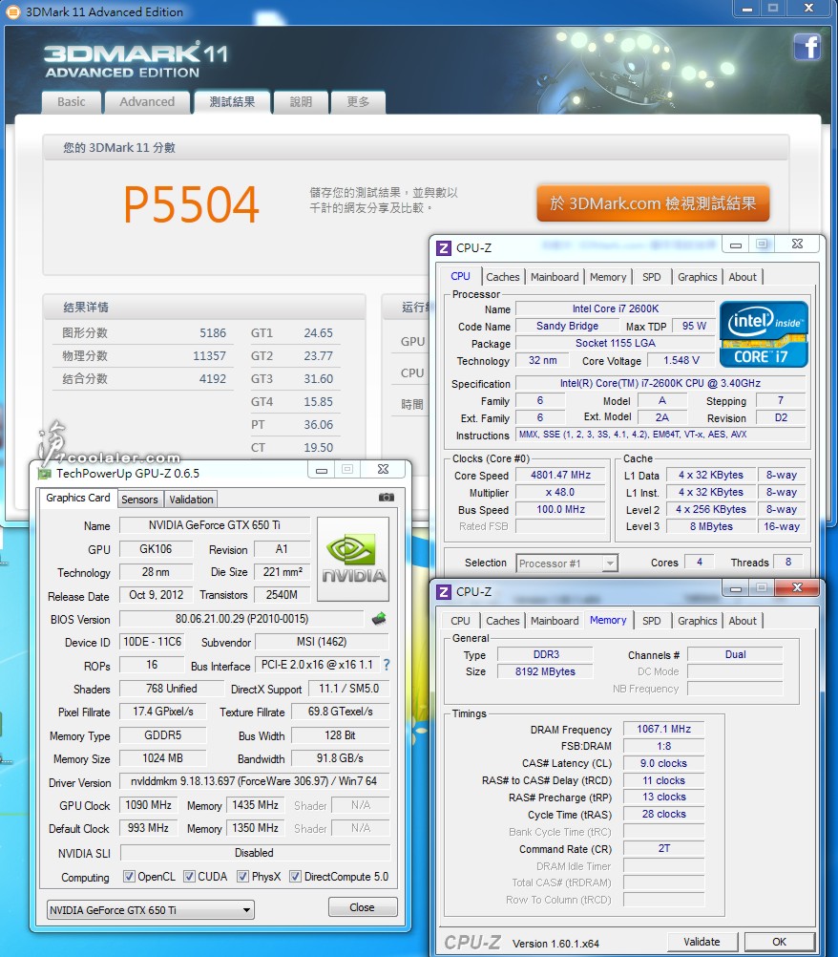
Task: Switch to the Sensors tab in GPU-Z
Action: 139,500
